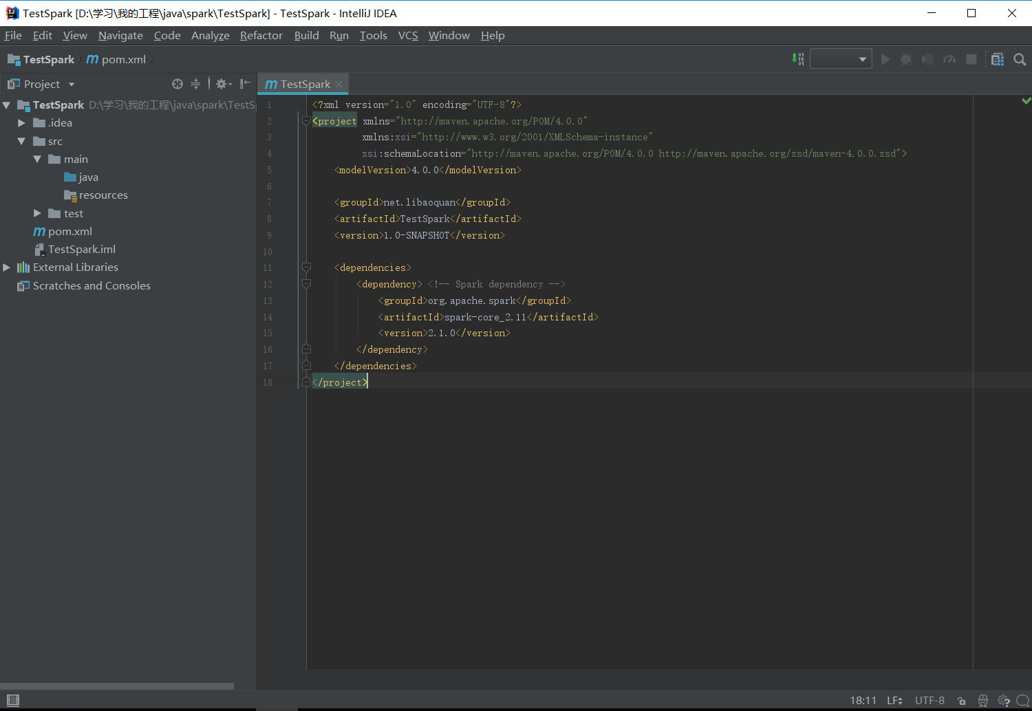Select pom.xml file in project tree
The height and width of the screenshot is (711, 1032).
click(63, 232)
